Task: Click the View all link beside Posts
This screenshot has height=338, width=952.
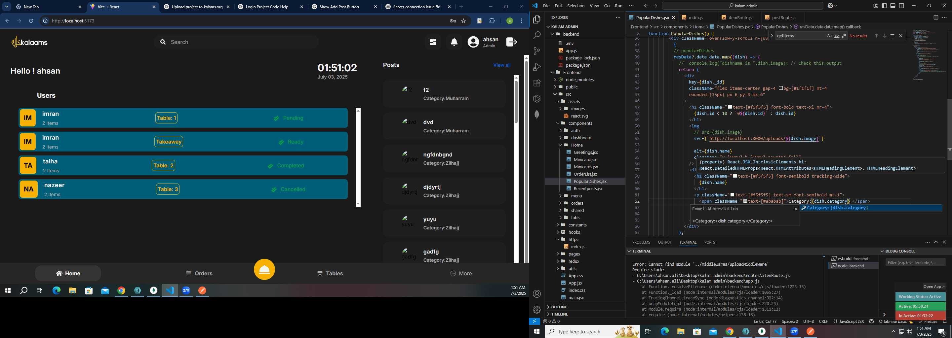Action: [501, 65]
